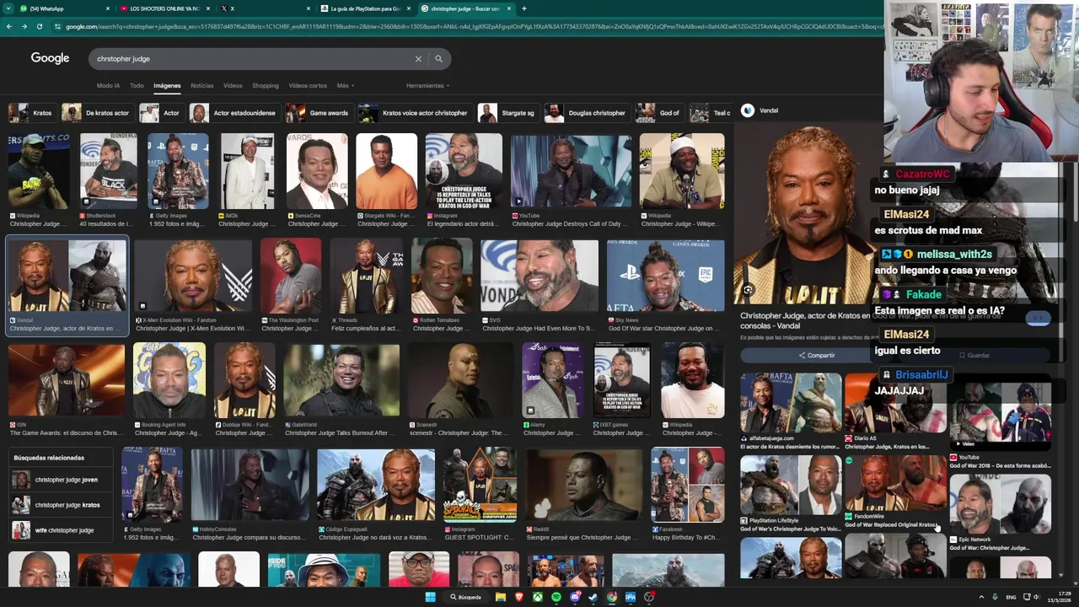Open Discord from taskbar
The height and width of the screenshot is (607, 1079).
pyautogui.click(x=575, y=597)
